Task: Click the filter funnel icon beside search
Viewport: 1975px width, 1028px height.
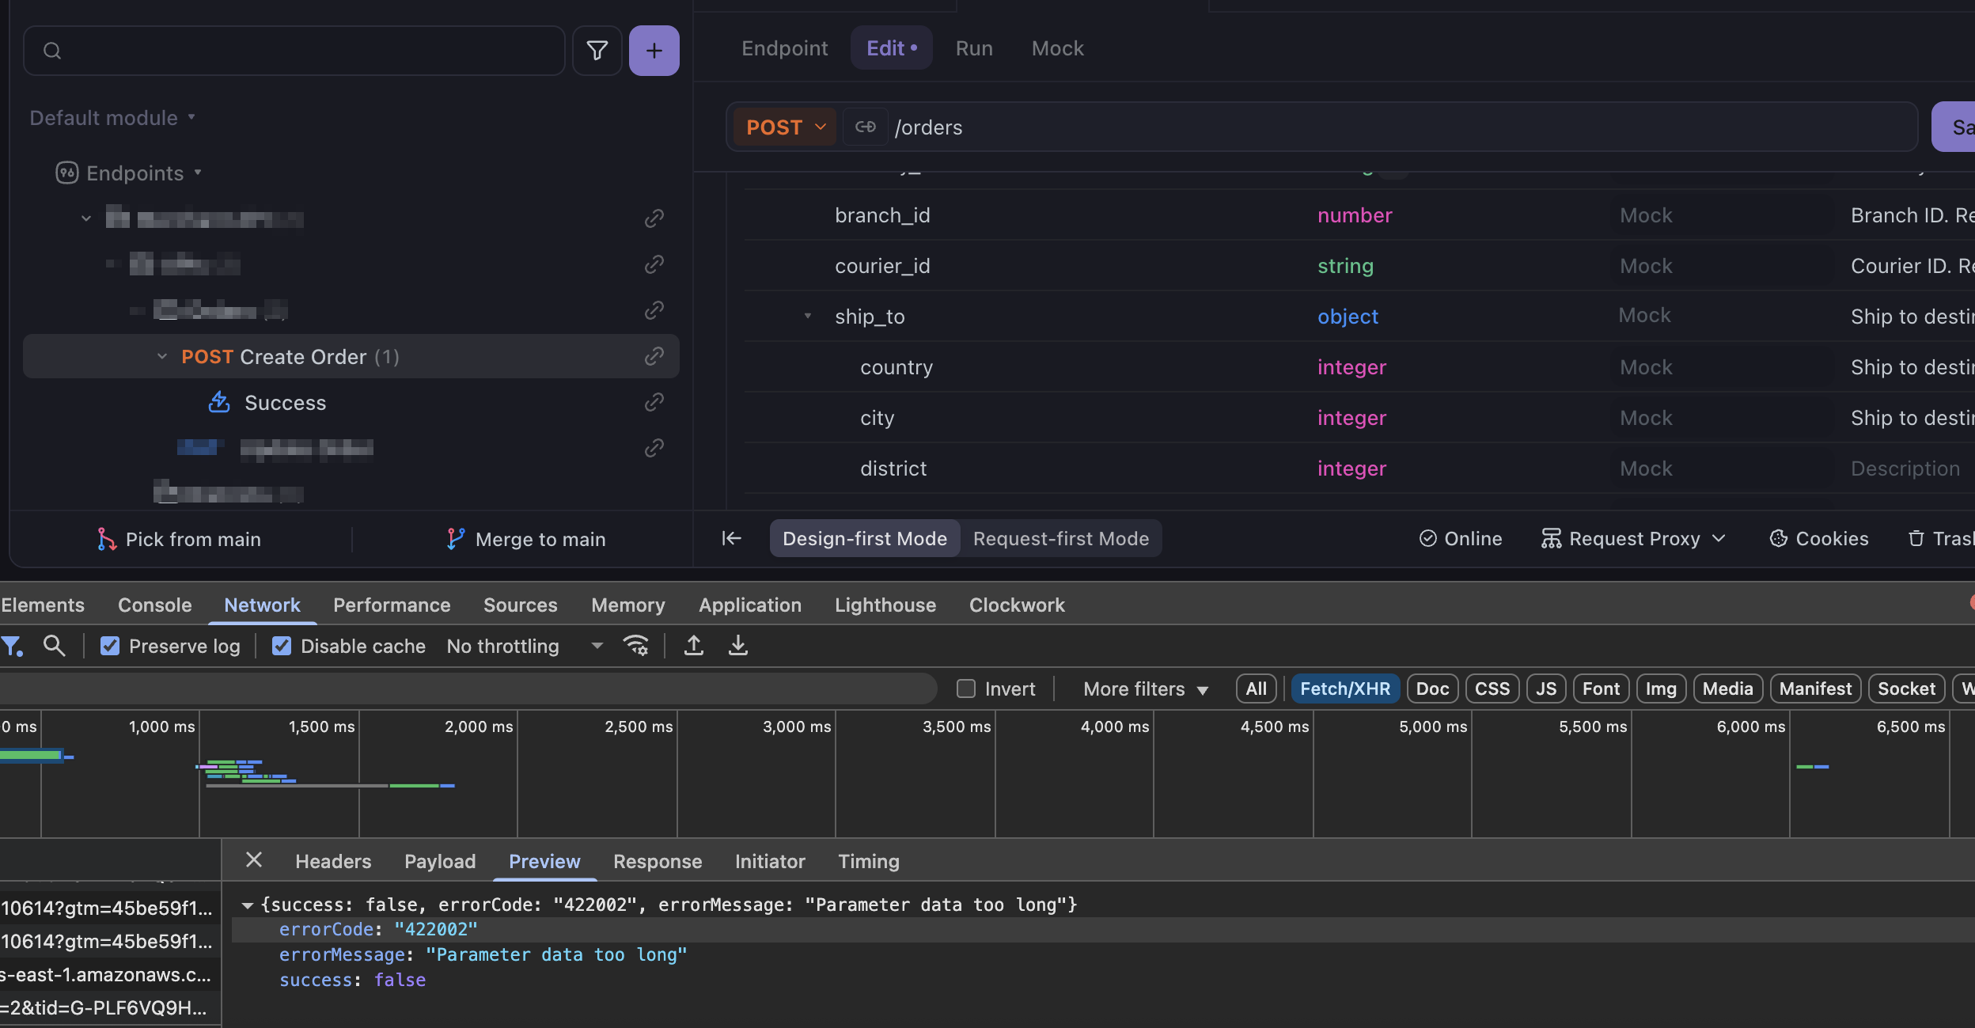Action: [597, 51]
